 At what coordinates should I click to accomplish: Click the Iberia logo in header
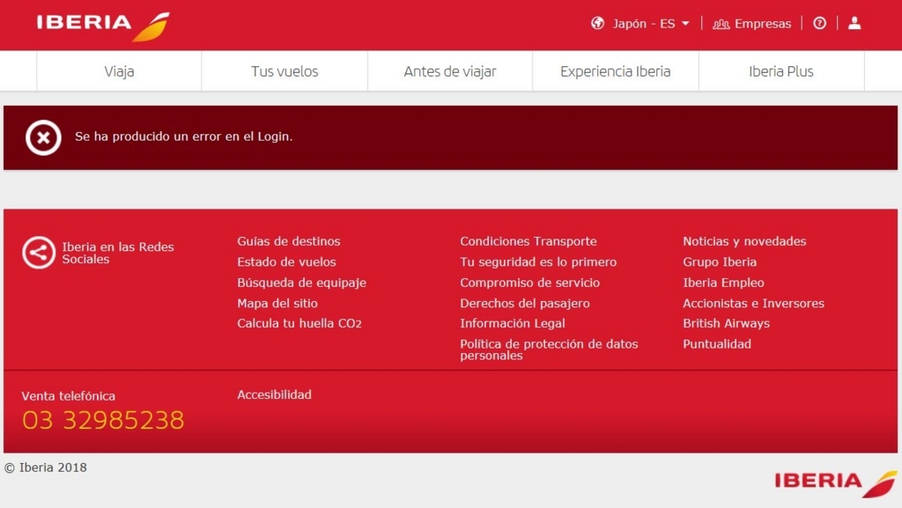[x=104, y=26]
